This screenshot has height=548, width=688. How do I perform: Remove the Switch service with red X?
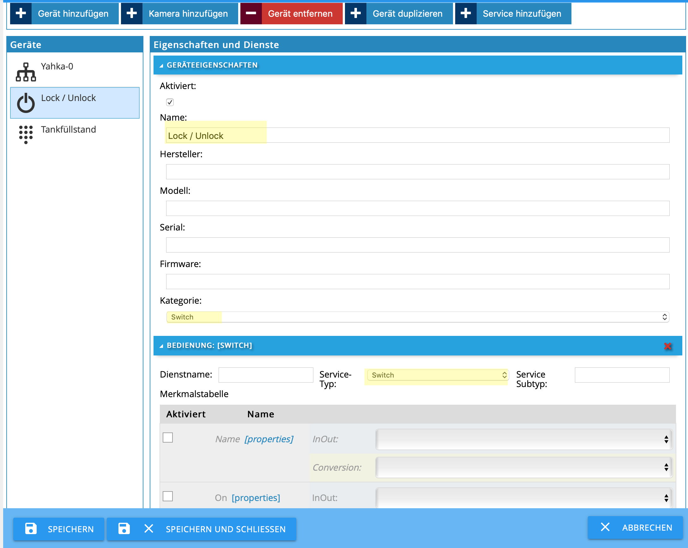tap(667, 346)
